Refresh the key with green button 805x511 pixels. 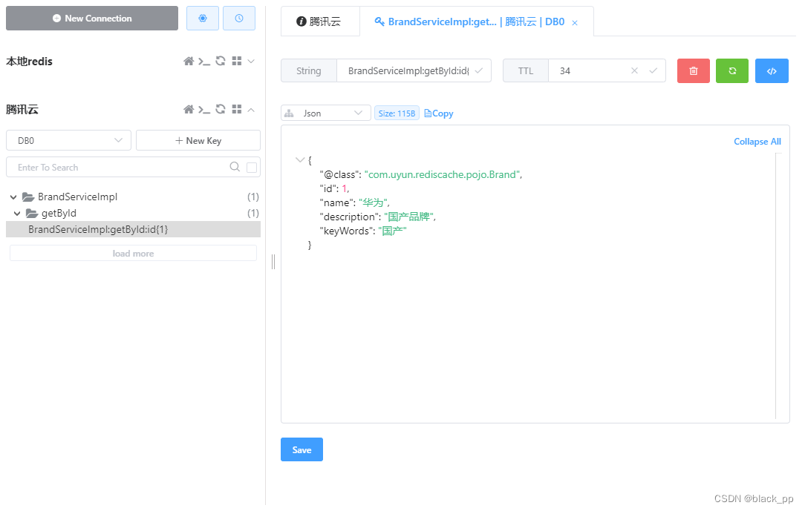point(732,70)
